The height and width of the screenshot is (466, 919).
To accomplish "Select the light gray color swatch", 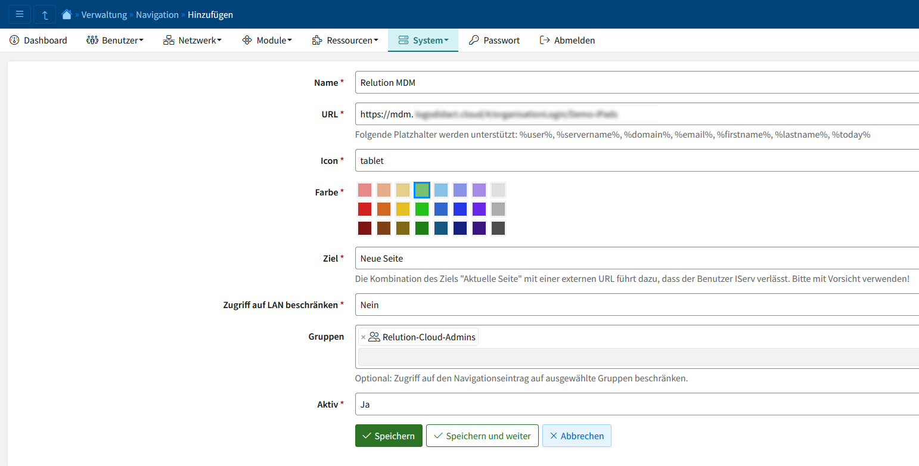I will [498, 190].
